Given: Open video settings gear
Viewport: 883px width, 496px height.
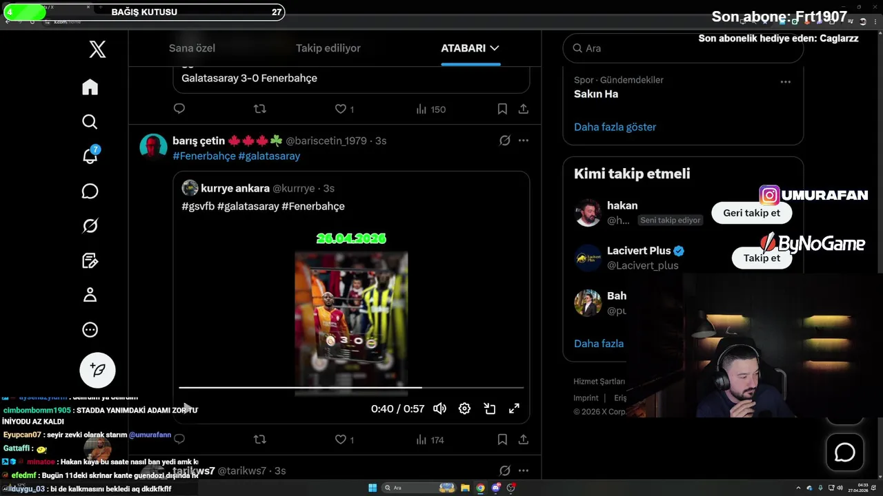Looking at the screenshot, I should tap(465, 409).
